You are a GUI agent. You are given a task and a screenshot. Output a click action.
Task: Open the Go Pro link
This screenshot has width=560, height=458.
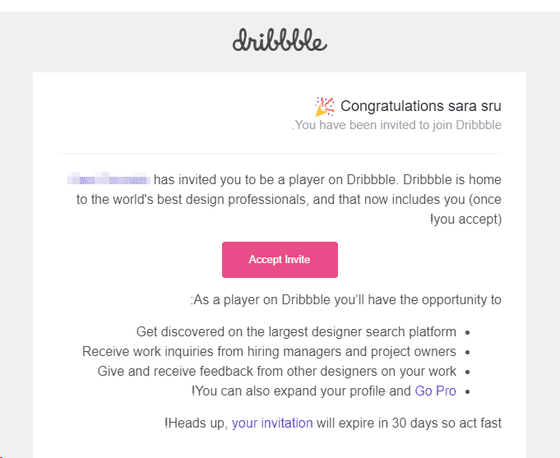pos(435,391)
